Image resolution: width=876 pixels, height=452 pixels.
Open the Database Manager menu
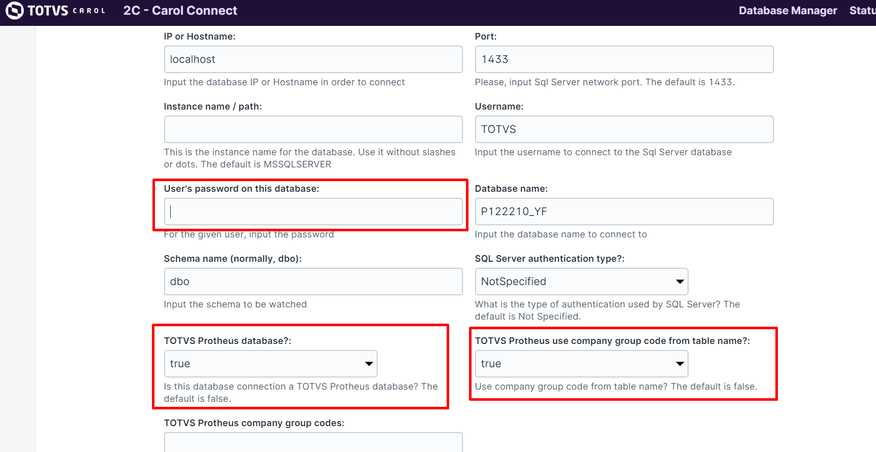788,11
